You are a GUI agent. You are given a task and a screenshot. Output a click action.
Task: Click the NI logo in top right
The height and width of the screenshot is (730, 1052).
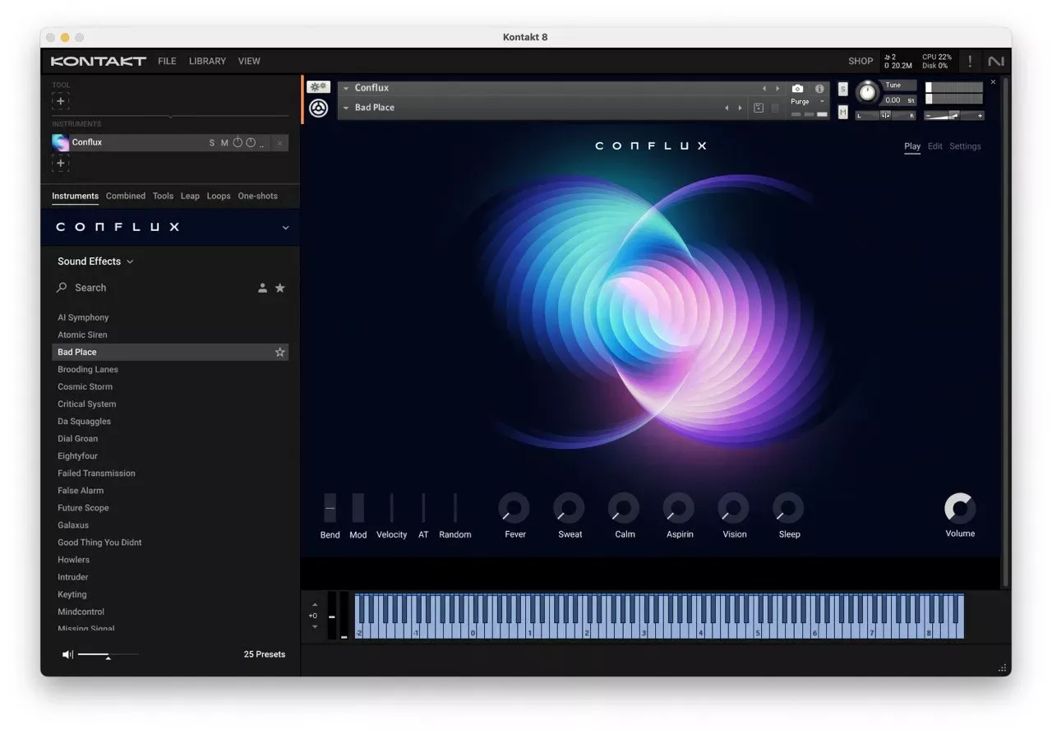[996, 61]
